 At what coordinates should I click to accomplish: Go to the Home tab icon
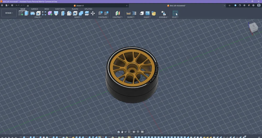(x=28, y=6)
